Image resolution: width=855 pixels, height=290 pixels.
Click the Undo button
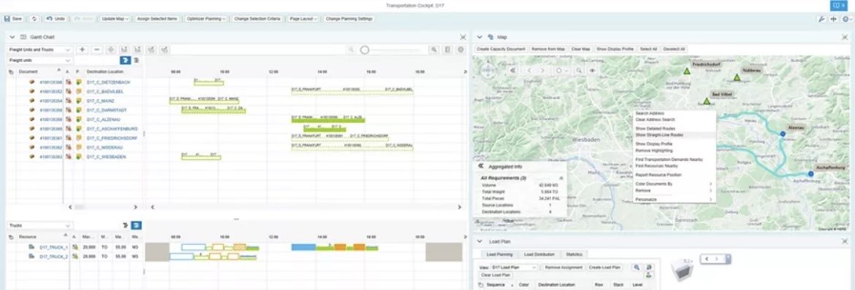coord(56,18)
